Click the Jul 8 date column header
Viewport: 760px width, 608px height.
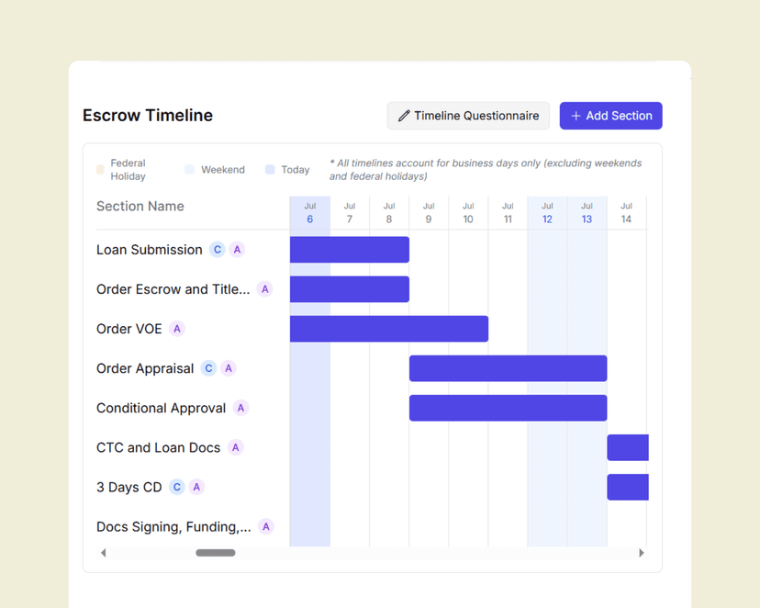point(389,213)
